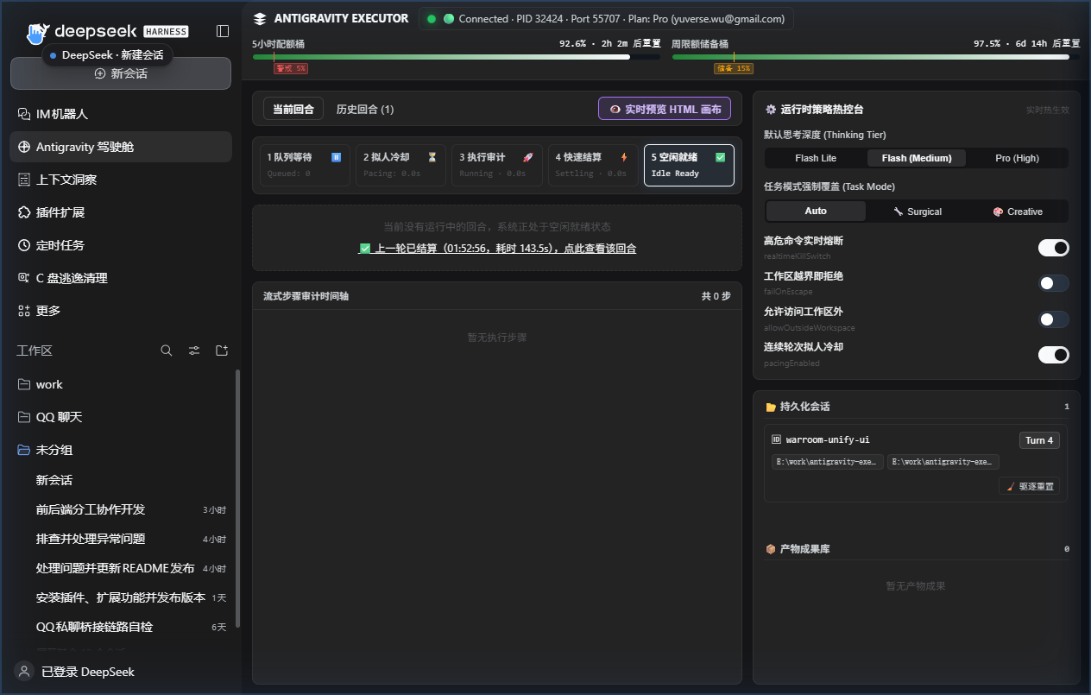
Task: Click the Antigravity Executor stack icon
Action: click(260, 18)
